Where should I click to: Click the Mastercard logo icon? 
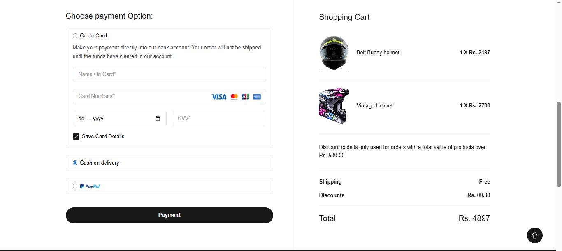(x=234, y=97)
